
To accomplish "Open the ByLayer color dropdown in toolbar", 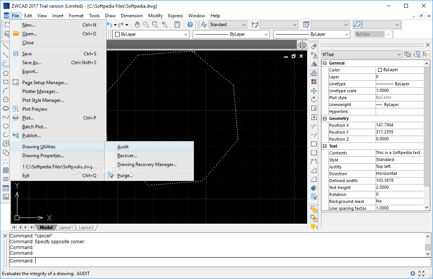I will (x=186, y=34).
